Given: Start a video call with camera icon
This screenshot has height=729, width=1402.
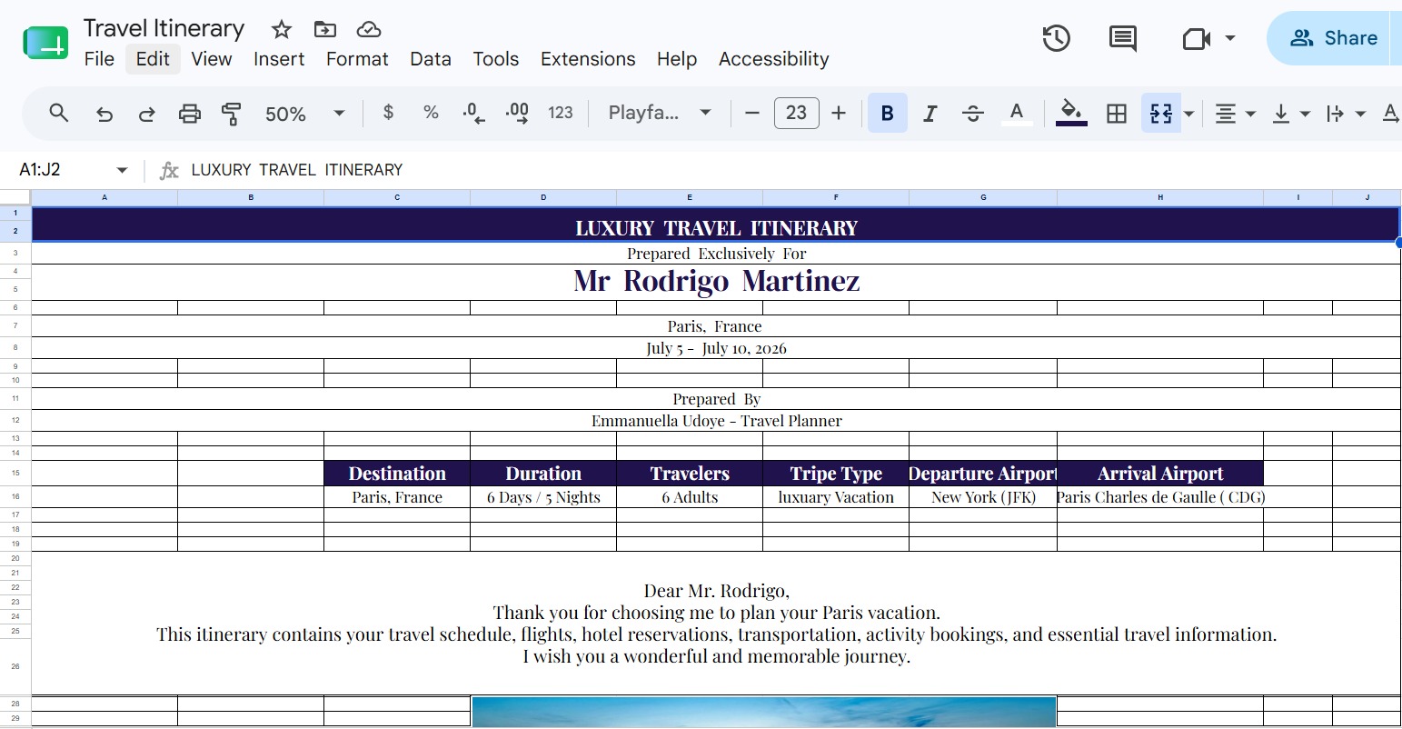Looking at the screenshot, I should [x=1197, y=38].
